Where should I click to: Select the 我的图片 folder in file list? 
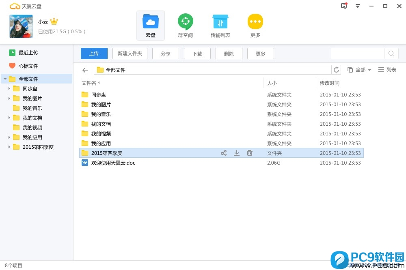click(96, 105)
